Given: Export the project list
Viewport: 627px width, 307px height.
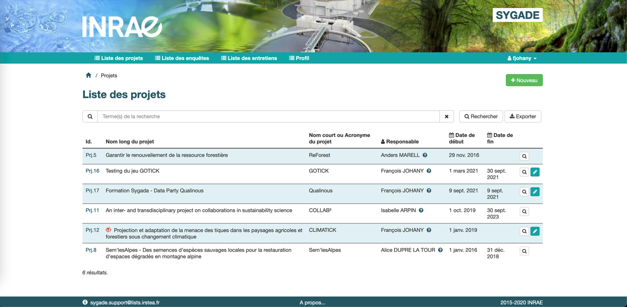Looking at the screenshot, I should click(522, 116).
